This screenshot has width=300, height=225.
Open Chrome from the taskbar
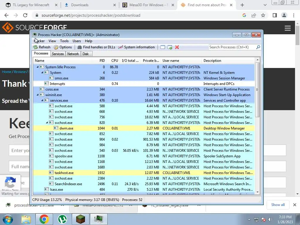pos(44,219)
